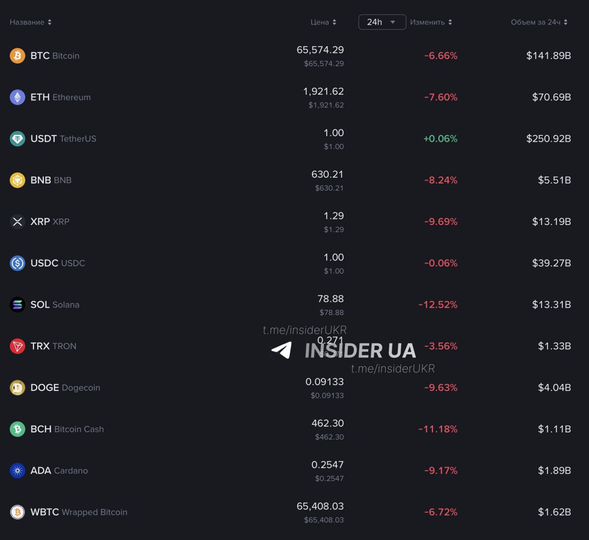Click the XRP coin icon
The width and height of the screenshot is (589, 540).
point(17,222)
